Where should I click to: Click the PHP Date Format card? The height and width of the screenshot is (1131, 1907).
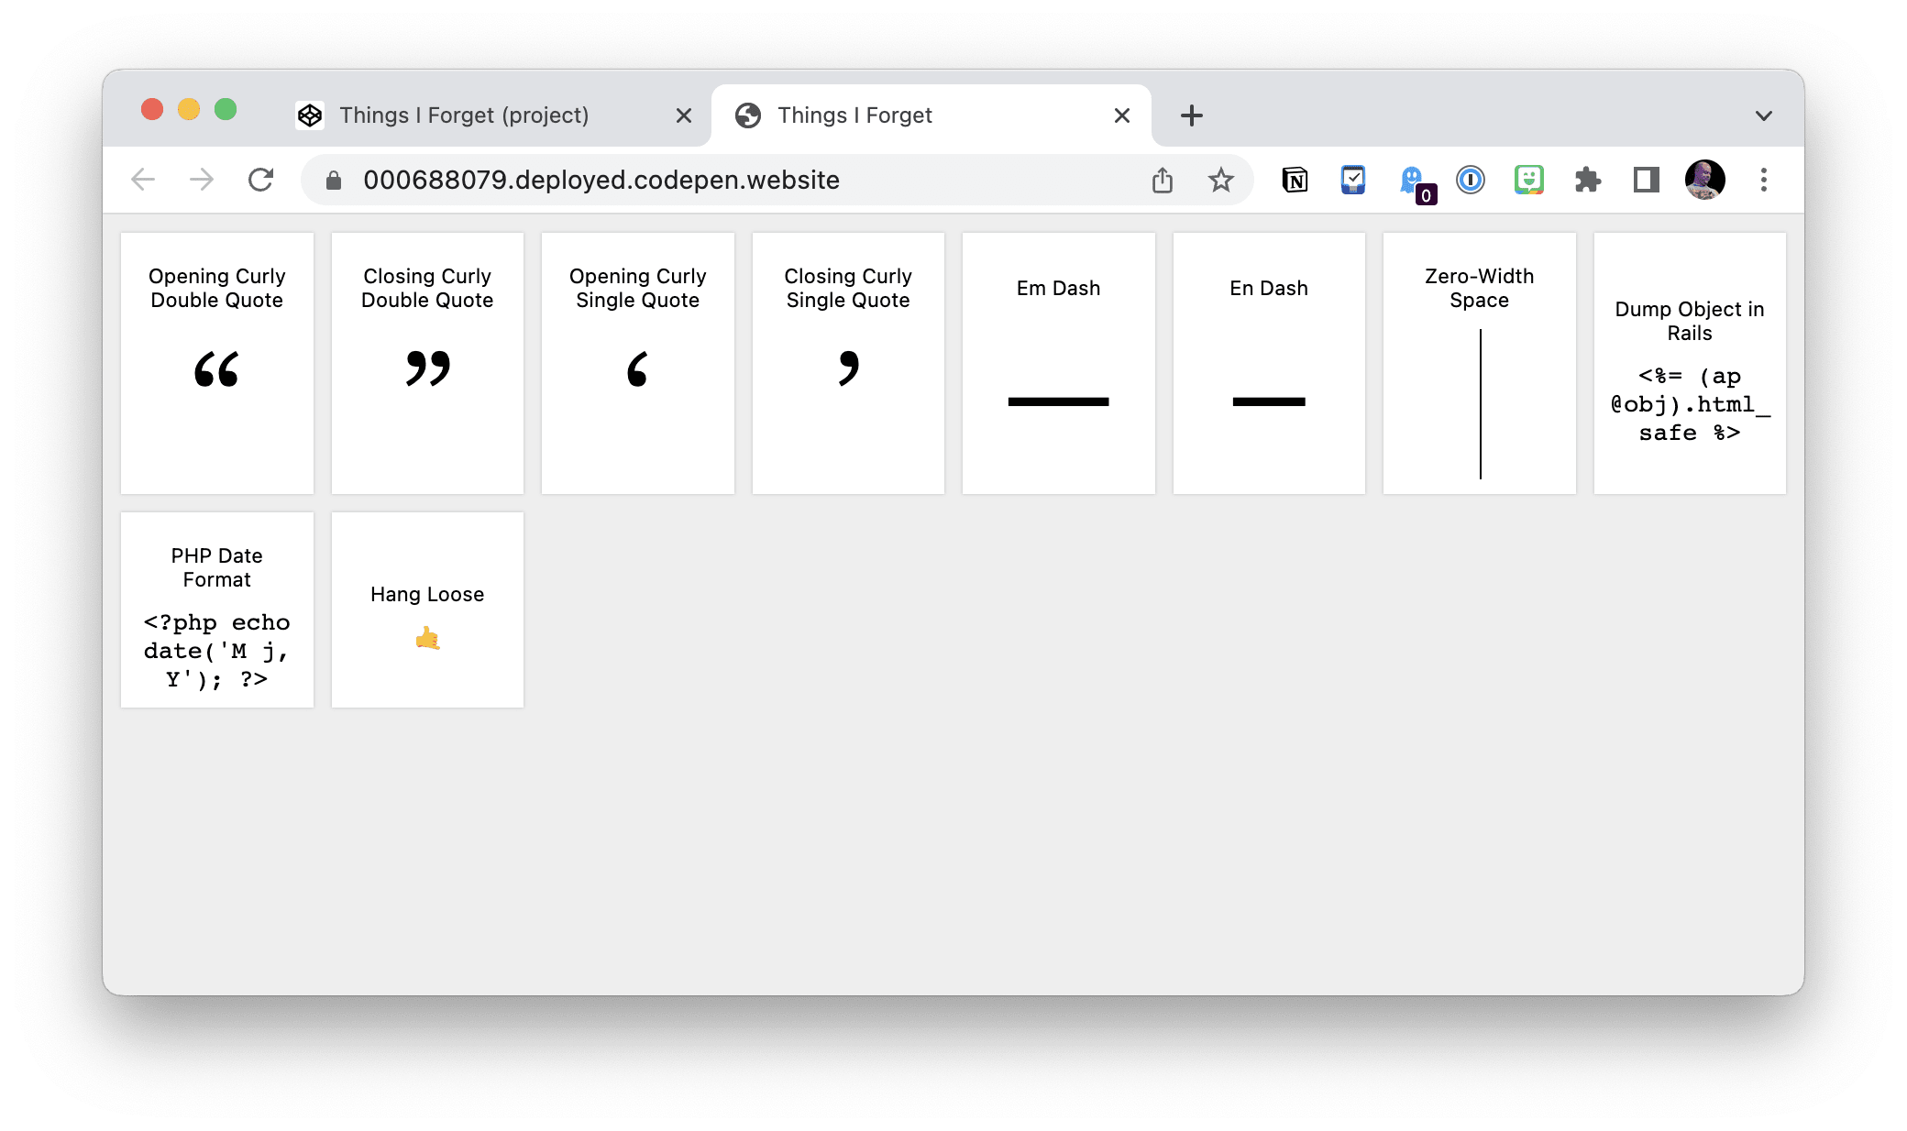[x=217, y=609]
